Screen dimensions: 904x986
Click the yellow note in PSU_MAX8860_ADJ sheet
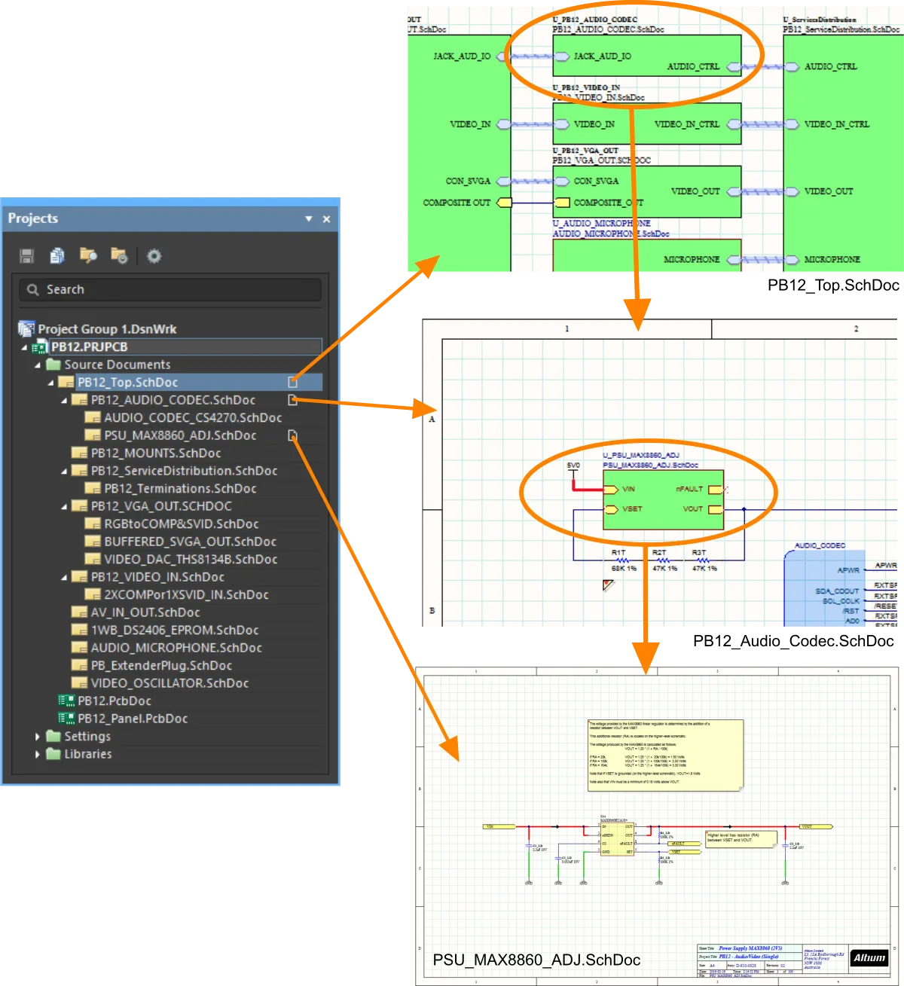pos(665,756)
